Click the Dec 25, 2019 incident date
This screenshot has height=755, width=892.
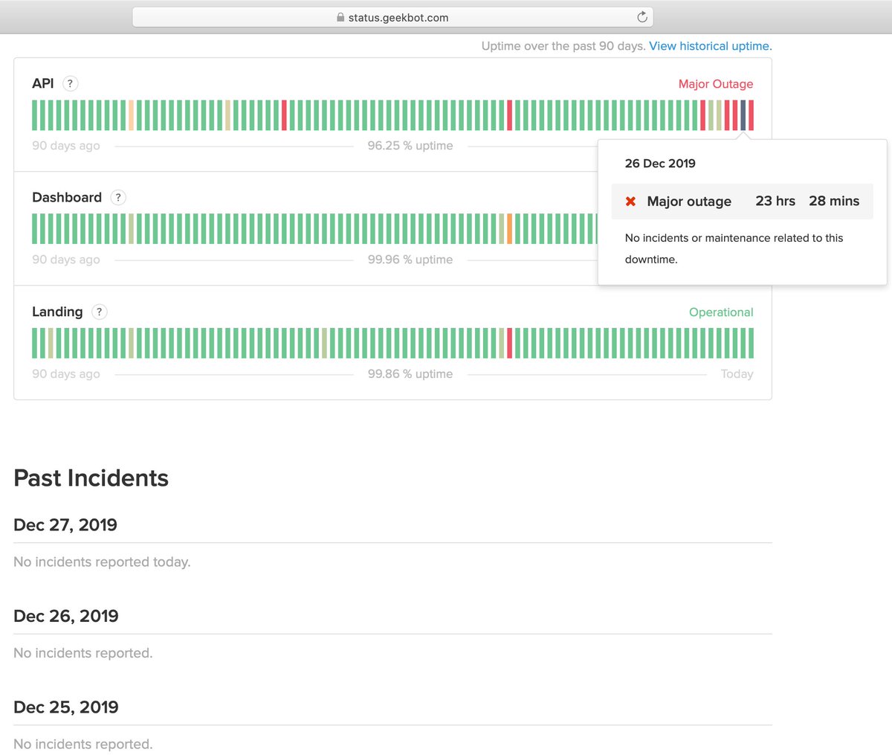pos(66,707)
